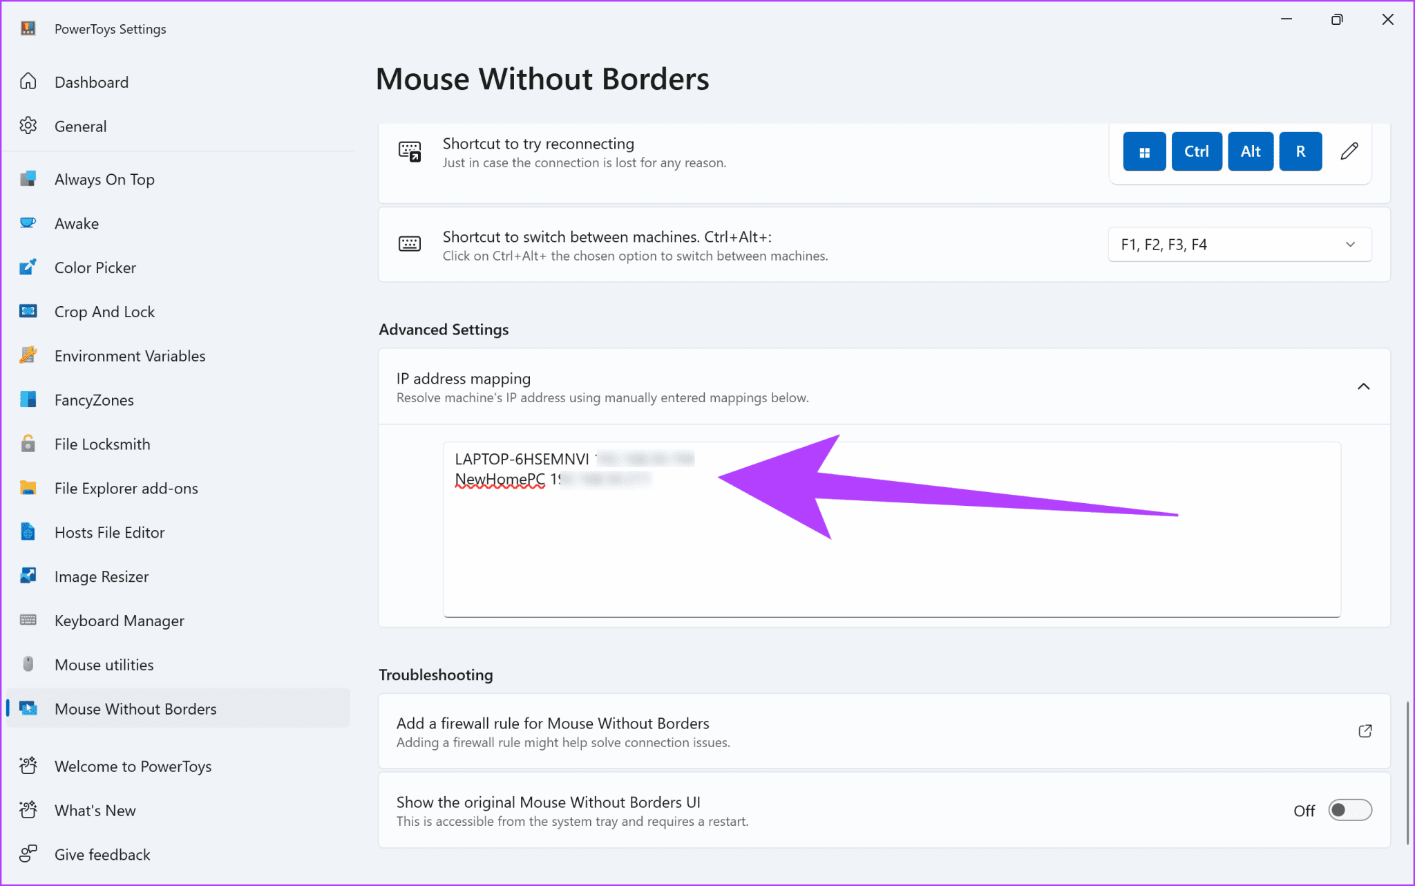Select the Color Picker sidebar icon

click(x=28, y=267)
